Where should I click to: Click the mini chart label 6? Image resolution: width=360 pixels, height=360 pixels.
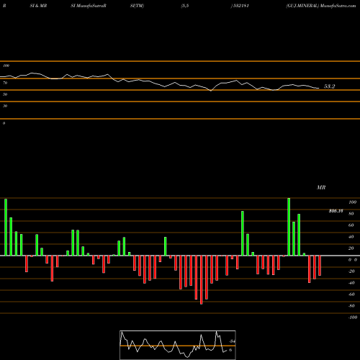click(230, 350)
